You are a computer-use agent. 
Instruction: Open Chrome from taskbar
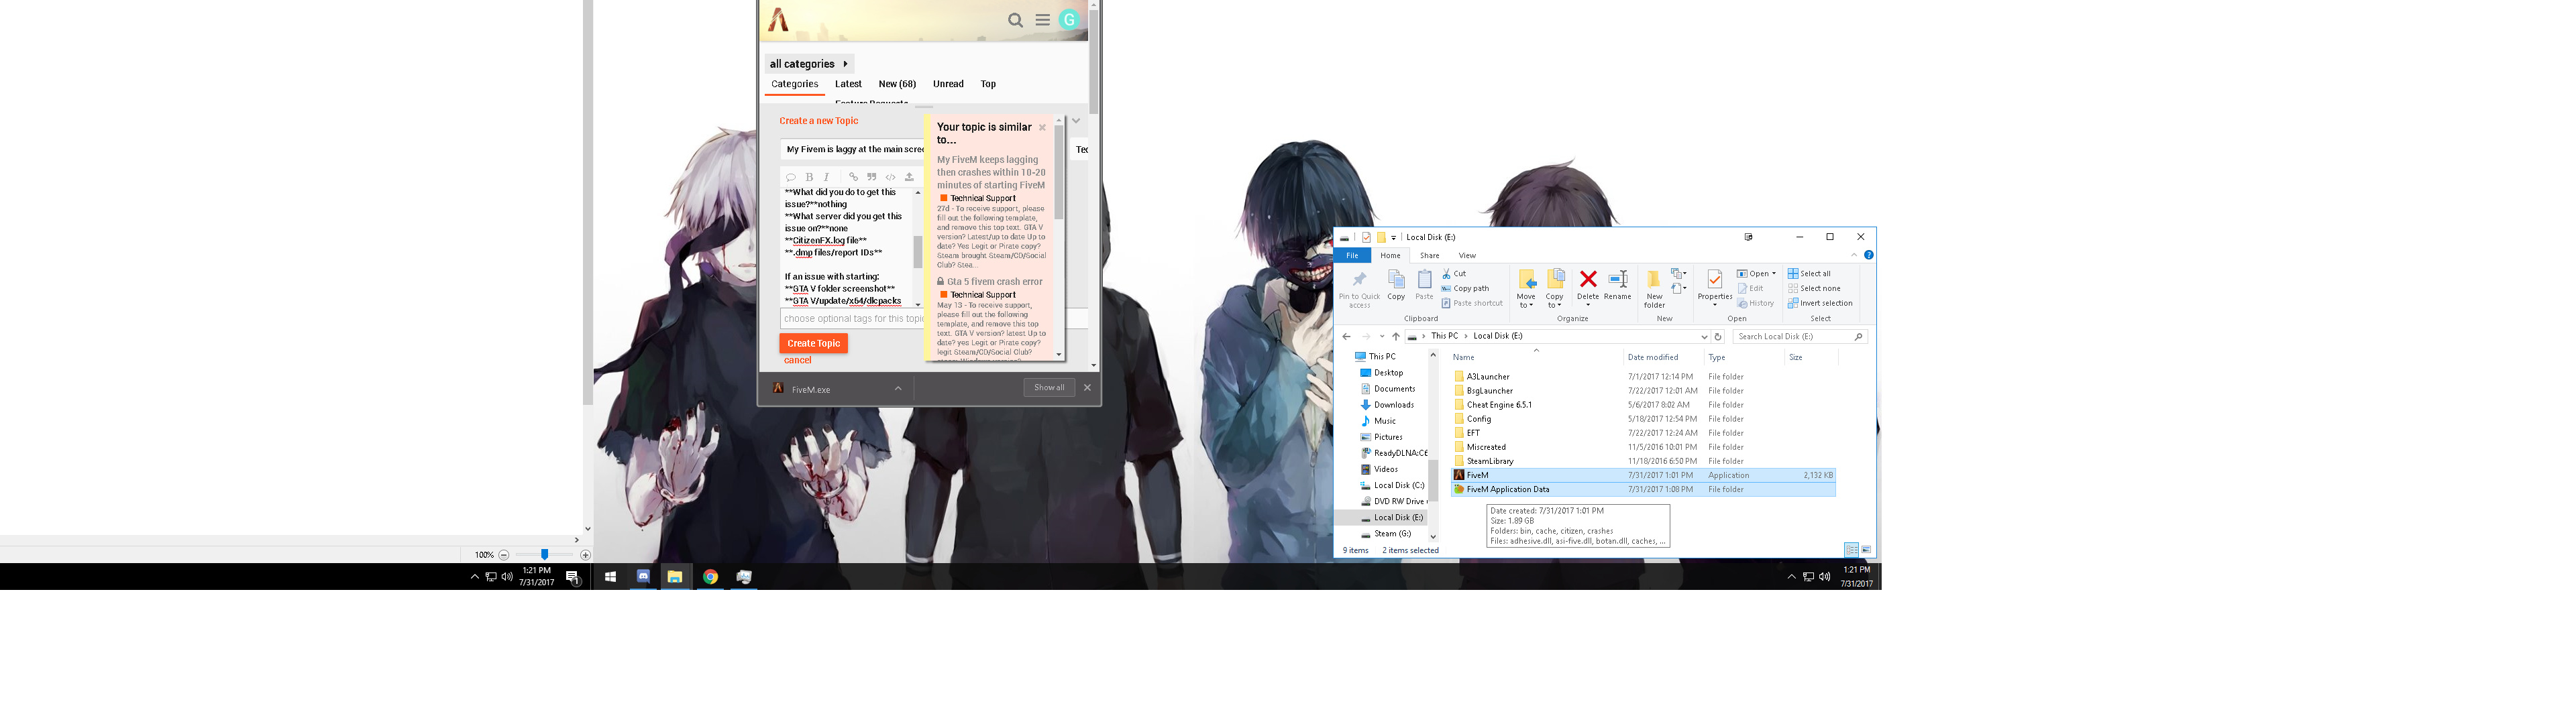[710, 577]
